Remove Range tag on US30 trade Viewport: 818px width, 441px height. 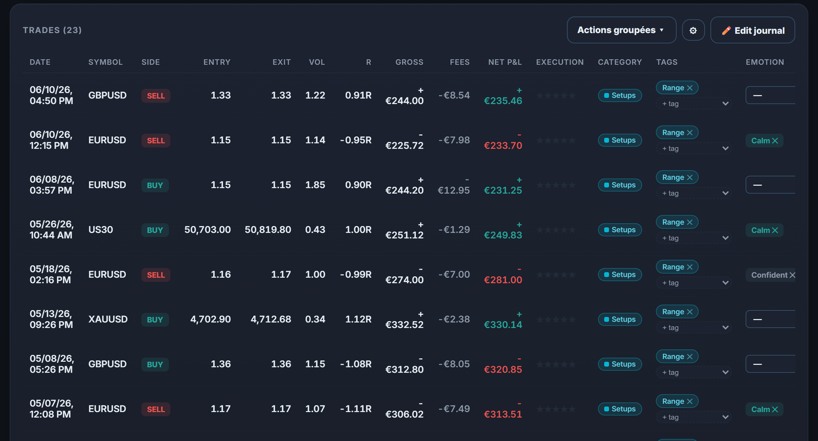(690, 222)
